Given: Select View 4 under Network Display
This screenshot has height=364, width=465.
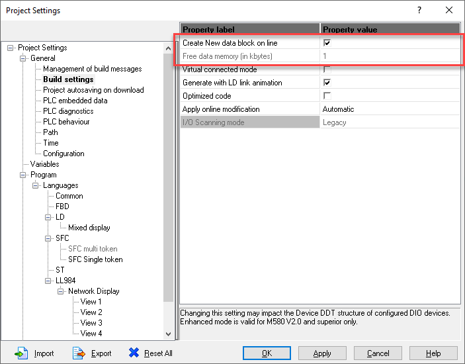Looking at the screenshot, I should pyautogui.click(x=91, y=334).
